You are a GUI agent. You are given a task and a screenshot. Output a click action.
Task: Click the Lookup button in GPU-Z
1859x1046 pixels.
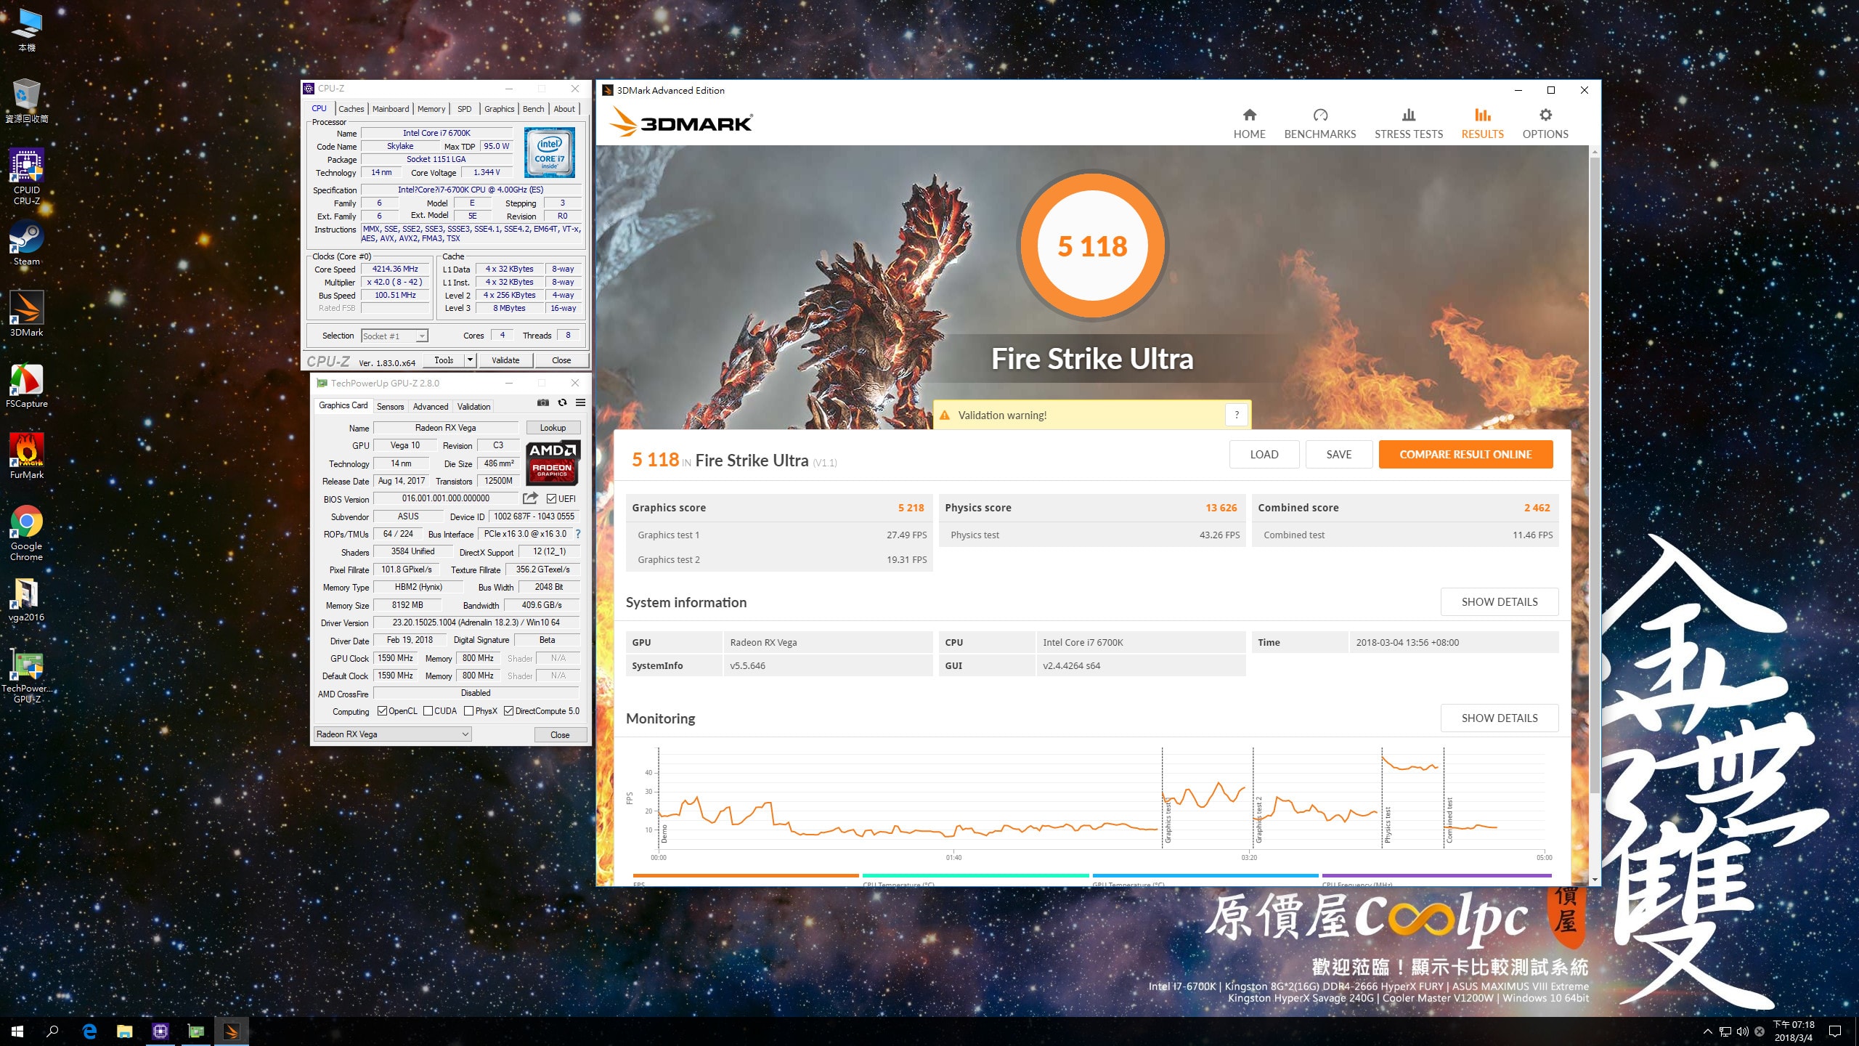pos(553,428)
